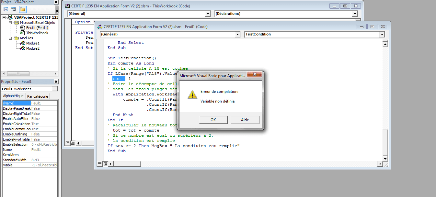This screenshot has width=436, height=197.
Task: Close the Propriétés - Feuil1 panel
Action: [x=56, y=82]
